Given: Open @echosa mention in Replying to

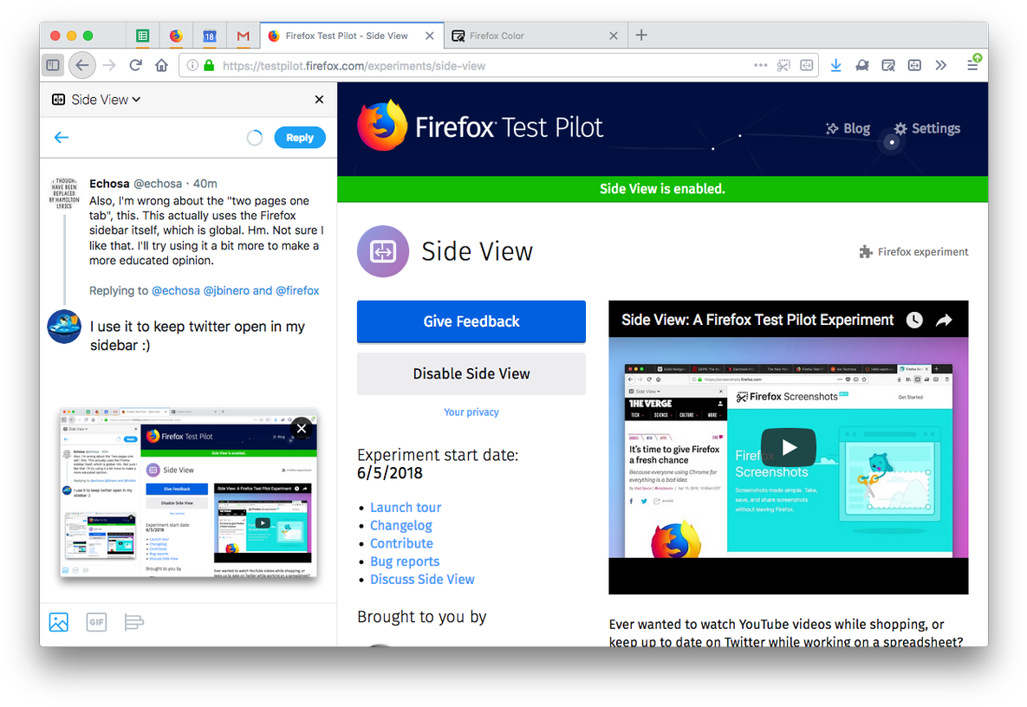Looking at the screenshot, I should (x=176, y=290).
